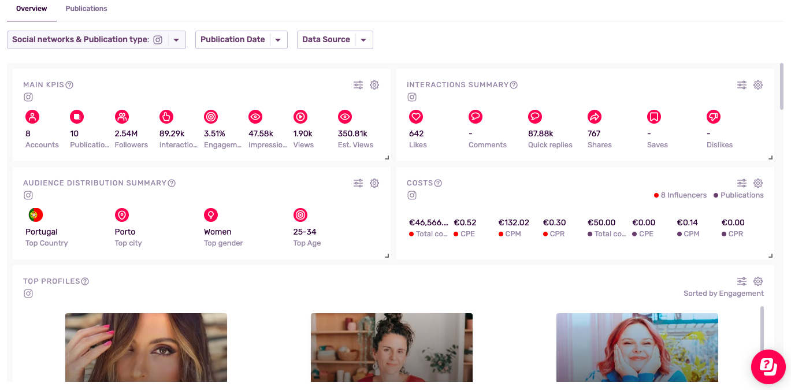
Task: Click the Likes heart icon
Action: 416,117
